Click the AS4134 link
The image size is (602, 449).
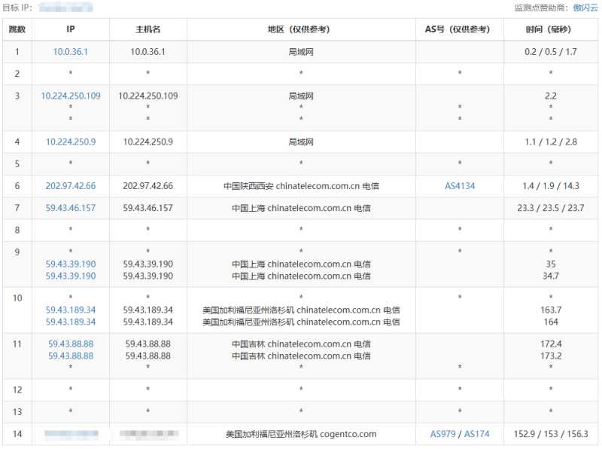pos(460,186)
